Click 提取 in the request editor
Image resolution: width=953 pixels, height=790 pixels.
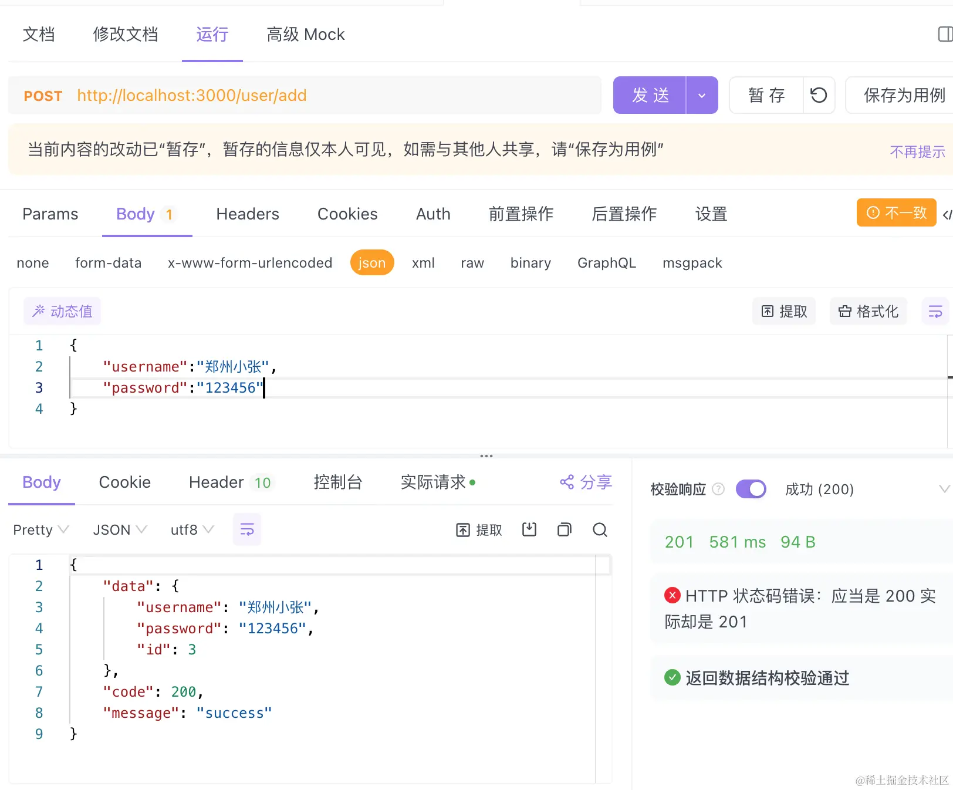pyautogui.click(x=784, y=311)
